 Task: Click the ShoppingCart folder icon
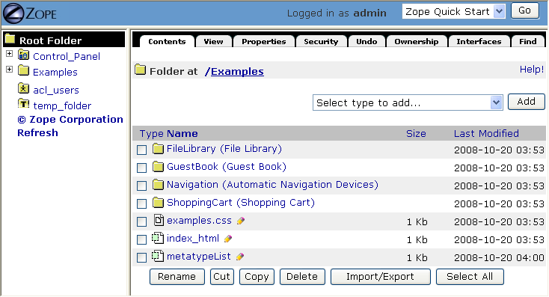click(159, 203)
